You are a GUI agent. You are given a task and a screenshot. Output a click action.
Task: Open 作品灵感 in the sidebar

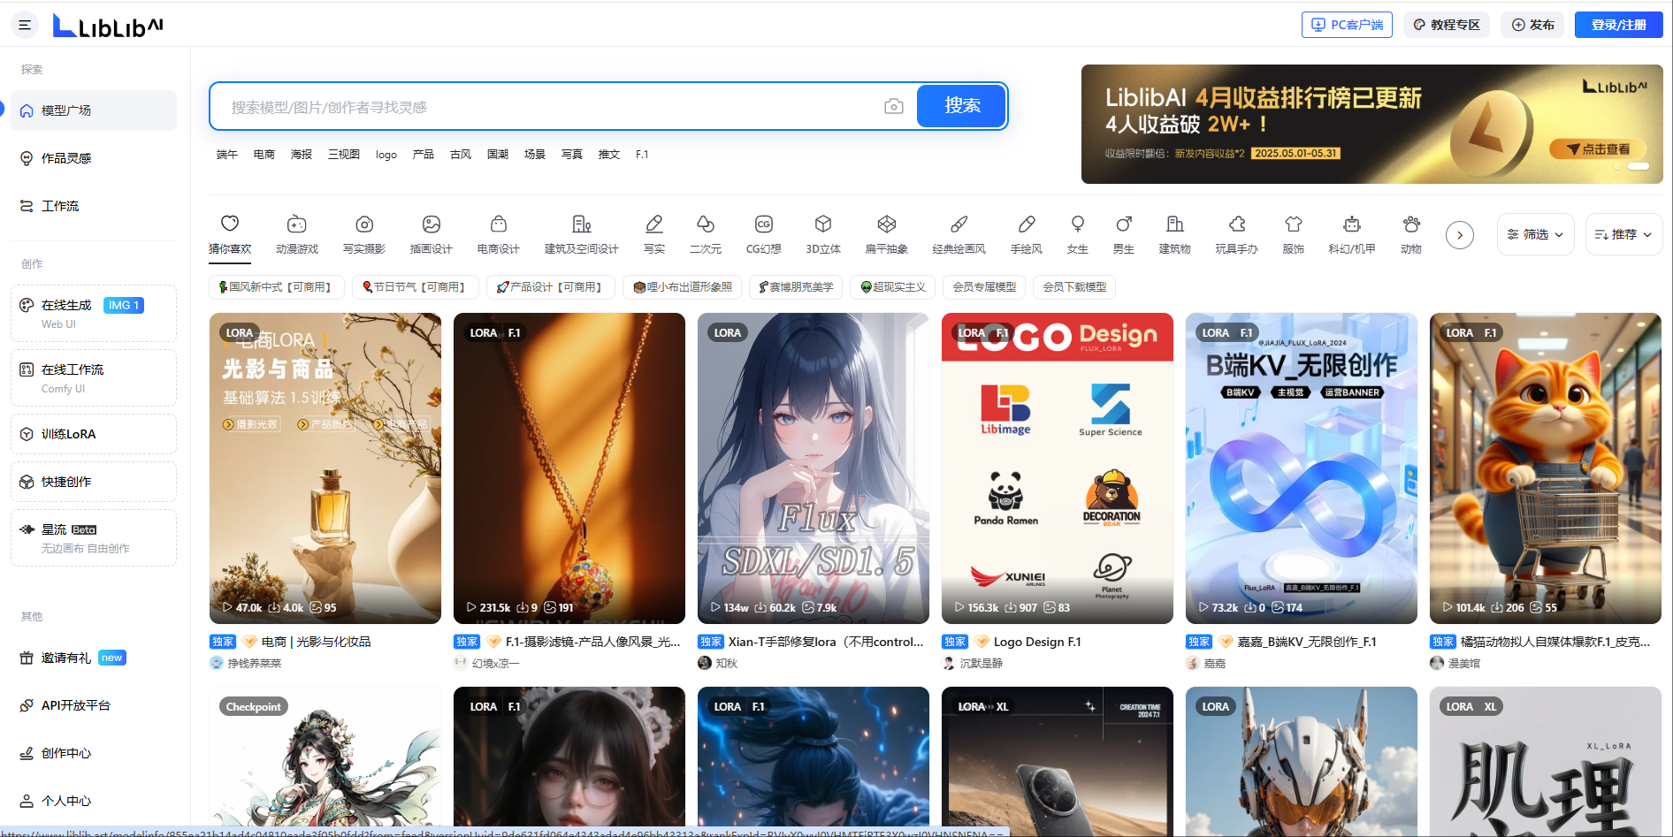point(66,158)
